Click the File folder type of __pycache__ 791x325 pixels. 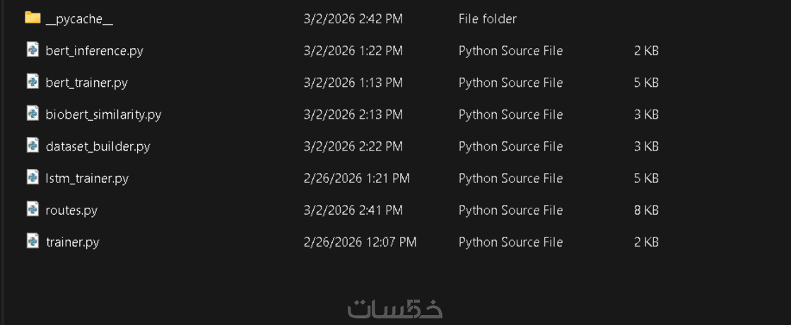tap(487, 19)
